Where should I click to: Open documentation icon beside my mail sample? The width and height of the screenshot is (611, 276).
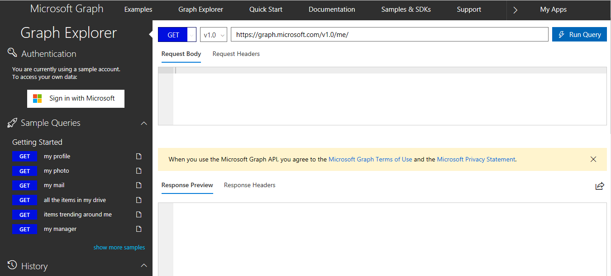(x=138, y=185)
